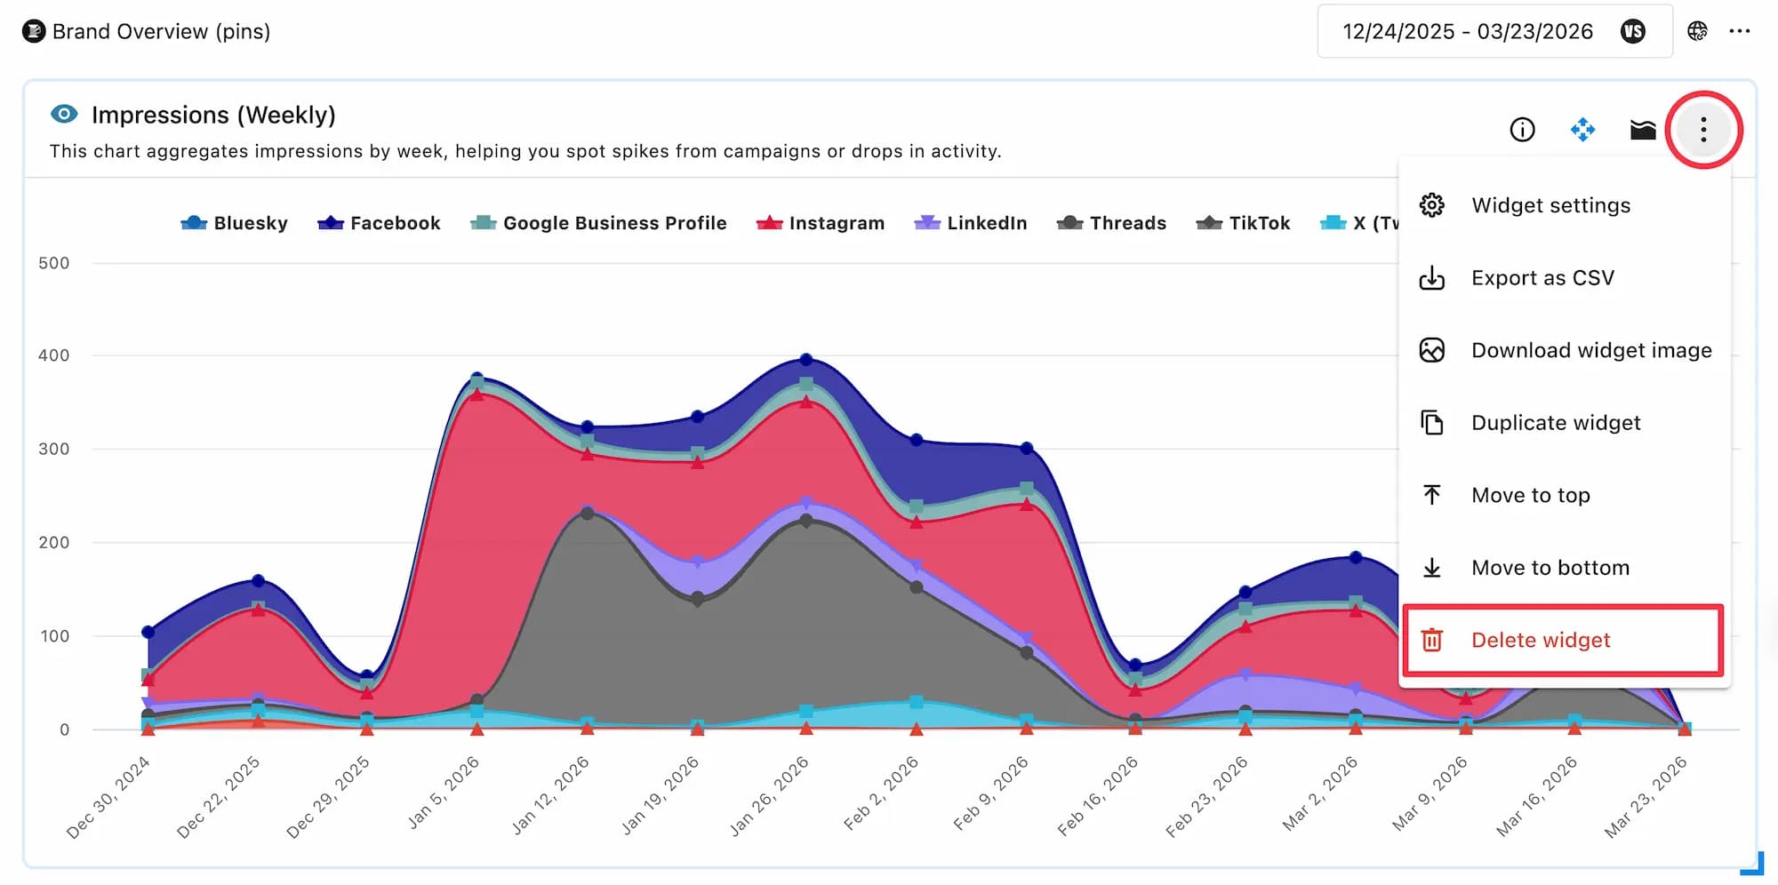The height and width of the screenshot is (885, 1778).
Task: Hide the Instagram series via legend
Action: (820, 223)
